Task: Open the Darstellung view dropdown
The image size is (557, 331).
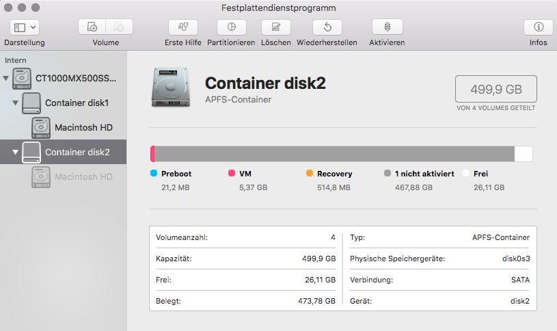Action: tap(25, 27)
